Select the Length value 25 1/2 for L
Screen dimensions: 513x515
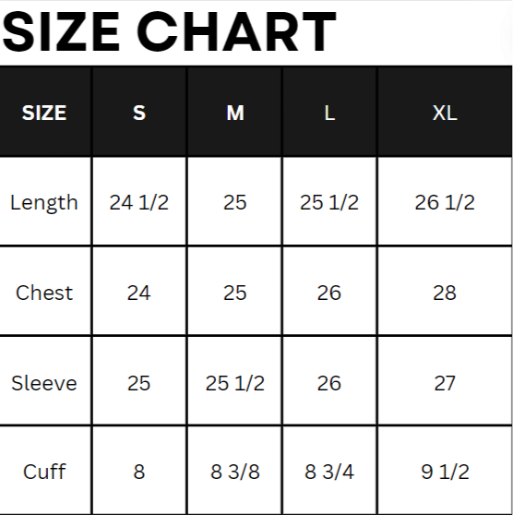[x=329, y=202]
